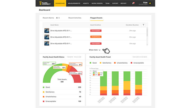The width and height of the screenshot is (191, 108).
Task: Click the second asset thumbnail image
Action: [47, 37]
